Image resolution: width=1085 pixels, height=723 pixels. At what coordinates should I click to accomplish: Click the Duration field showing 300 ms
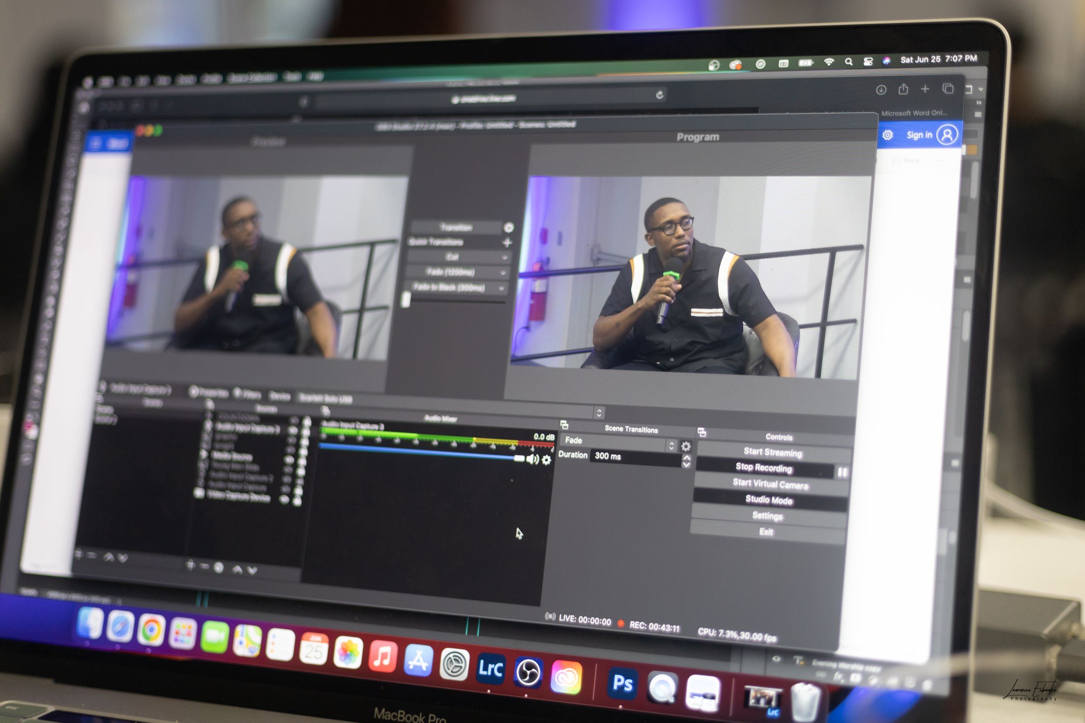click(636, 457)
